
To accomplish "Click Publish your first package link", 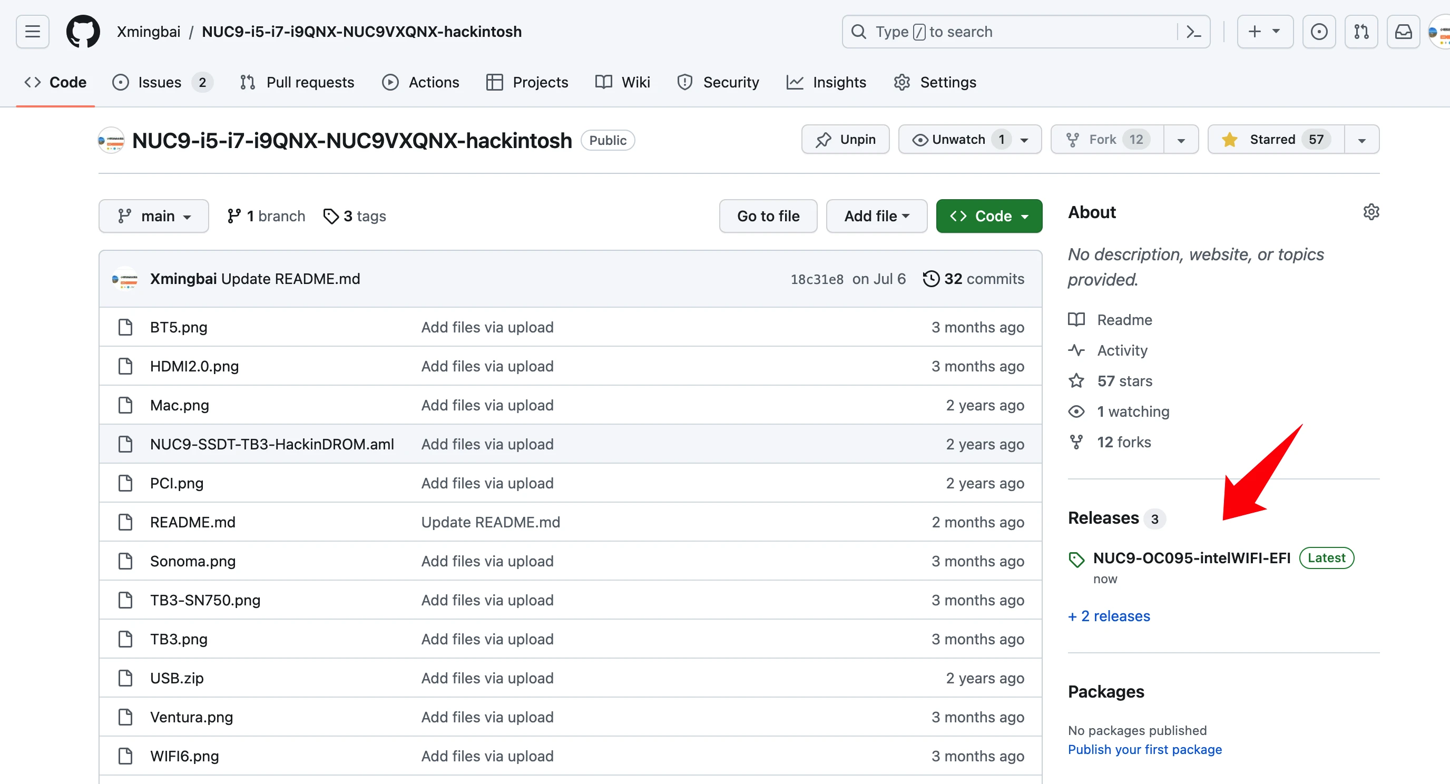I will (x=1145, y=749).
